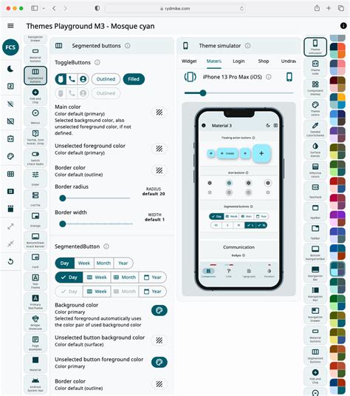Switch to the Shop simulator tab
The width and height of the screenshot is (350, 396).
click(264, 61)
